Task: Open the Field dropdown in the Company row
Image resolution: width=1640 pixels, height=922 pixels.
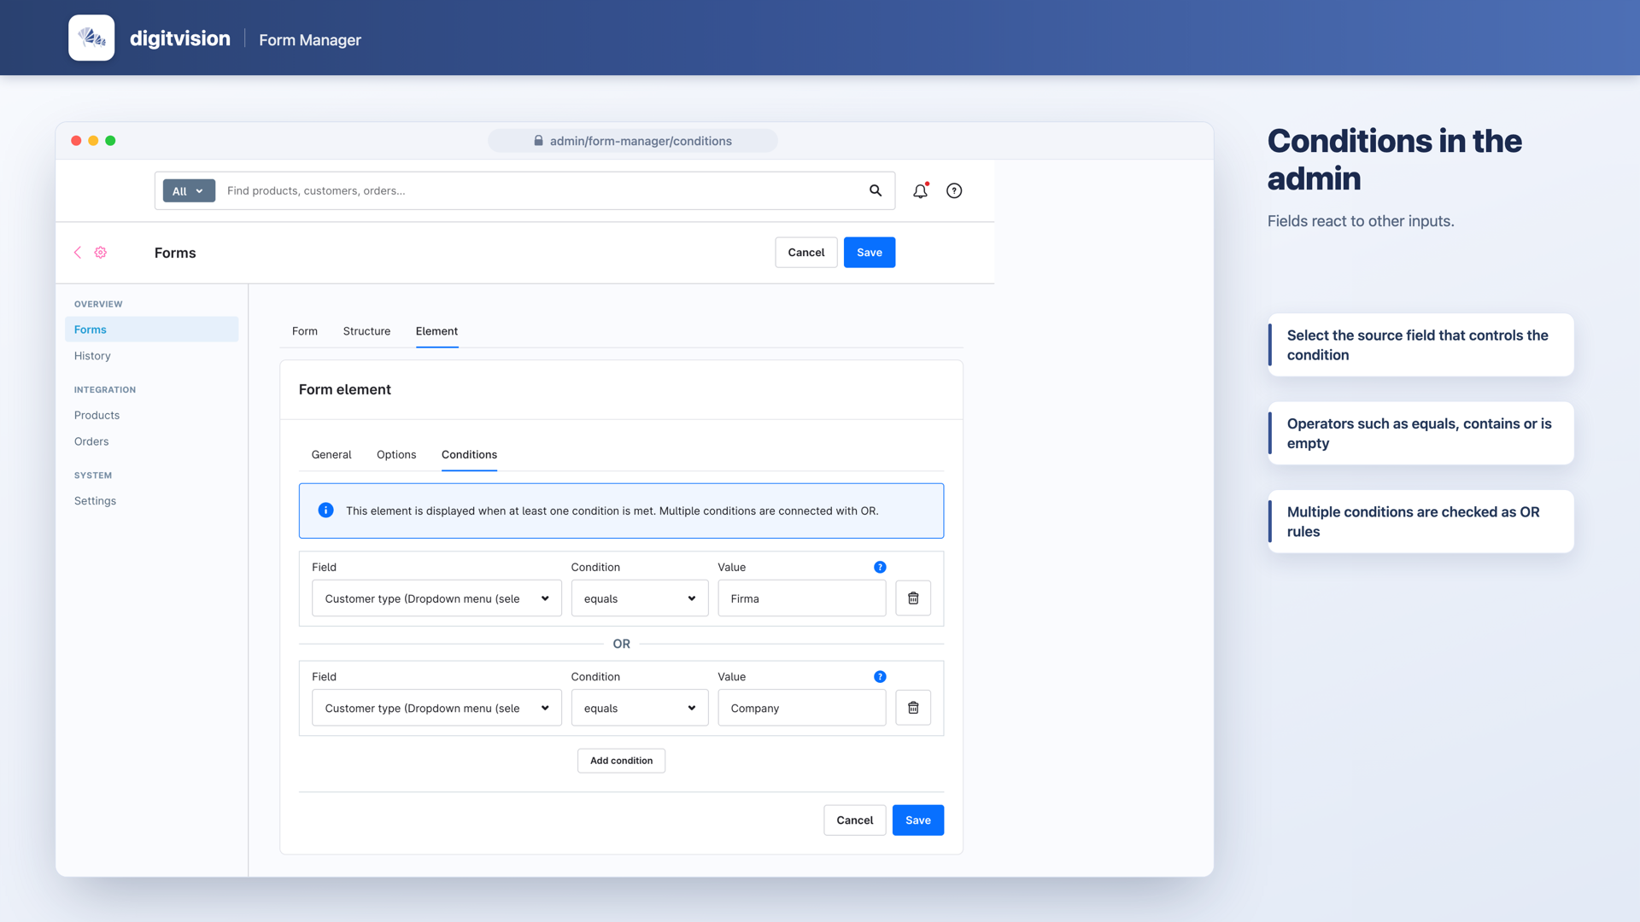Action: tap(436, 708)
